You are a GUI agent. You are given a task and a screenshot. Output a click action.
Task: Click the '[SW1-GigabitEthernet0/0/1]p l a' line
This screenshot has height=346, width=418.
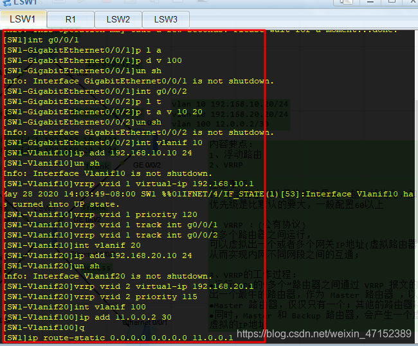coord(82,51)
